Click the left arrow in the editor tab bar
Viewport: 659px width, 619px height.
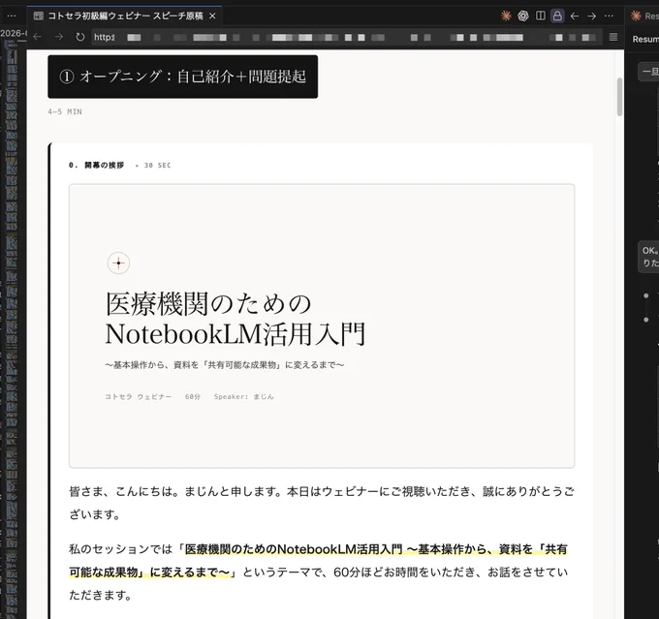(575, 15)
